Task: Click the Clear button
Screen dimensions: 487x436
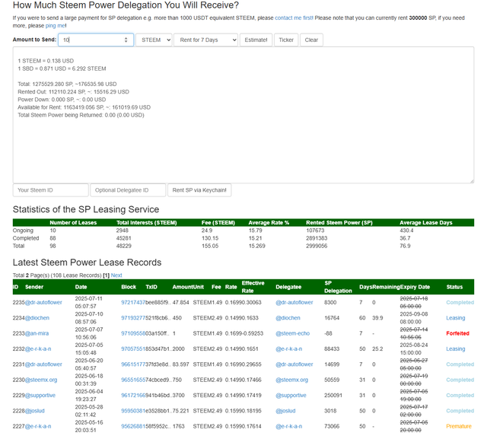Action: click(311, 40)
